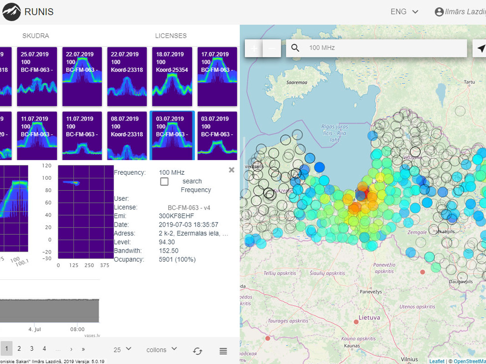
Task: Expand the 25 items per page dropdown
Action: point(122,349)
